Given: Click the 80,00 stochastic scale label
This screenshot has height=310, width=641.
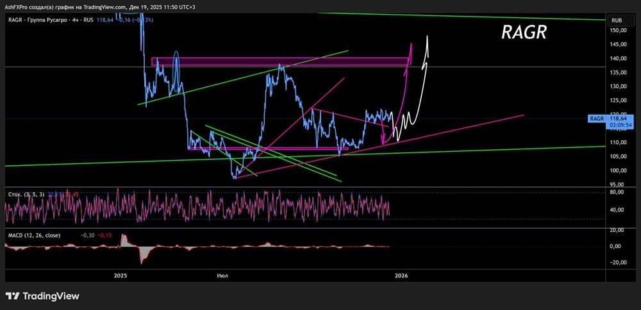Looking at the screenshot, I should [617, 192].
